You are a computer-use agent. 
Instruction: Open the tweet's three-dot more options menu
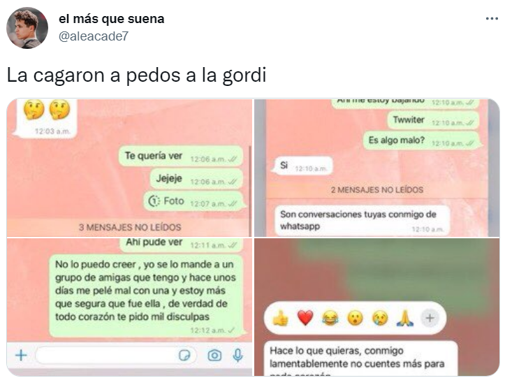point(492,19)
